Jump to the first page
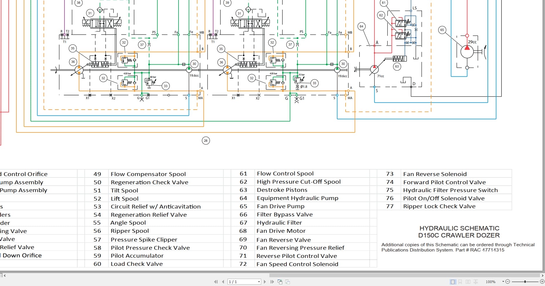Image resolution: width=545 pixels, height=286 pixels. tap(216, 282)
